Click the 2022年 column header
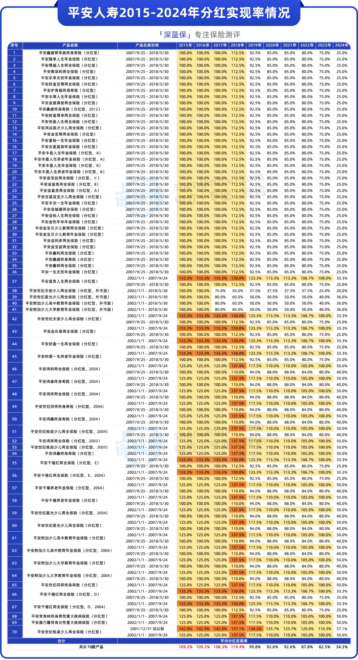The height and width of the screenshot is (660, 358). [x=307, y=45]
